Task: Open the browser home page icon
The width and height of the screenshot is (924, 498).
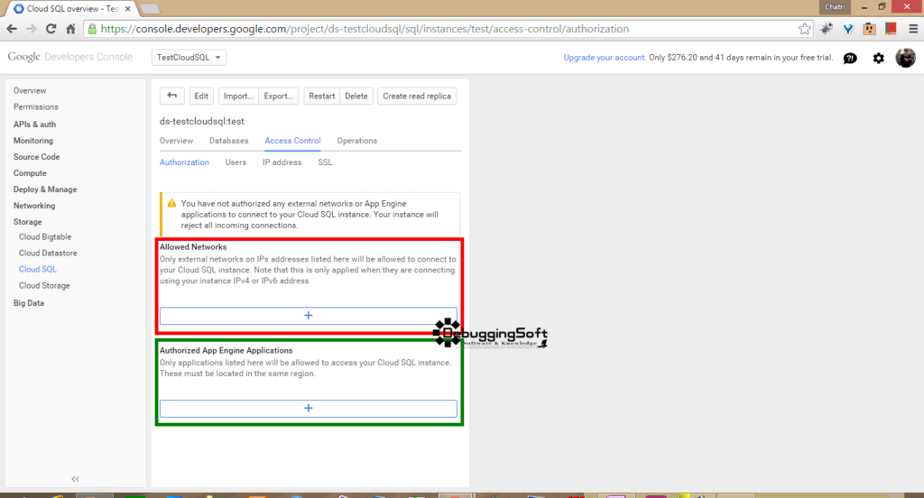Action: (70, 29)
